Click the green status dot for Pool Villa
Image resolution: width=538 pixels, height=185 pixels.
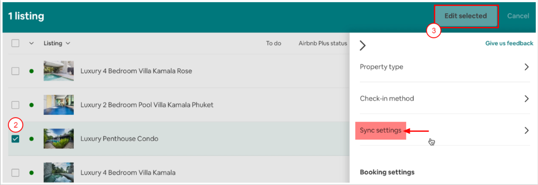pyautogui.click(x=31, y=105)
